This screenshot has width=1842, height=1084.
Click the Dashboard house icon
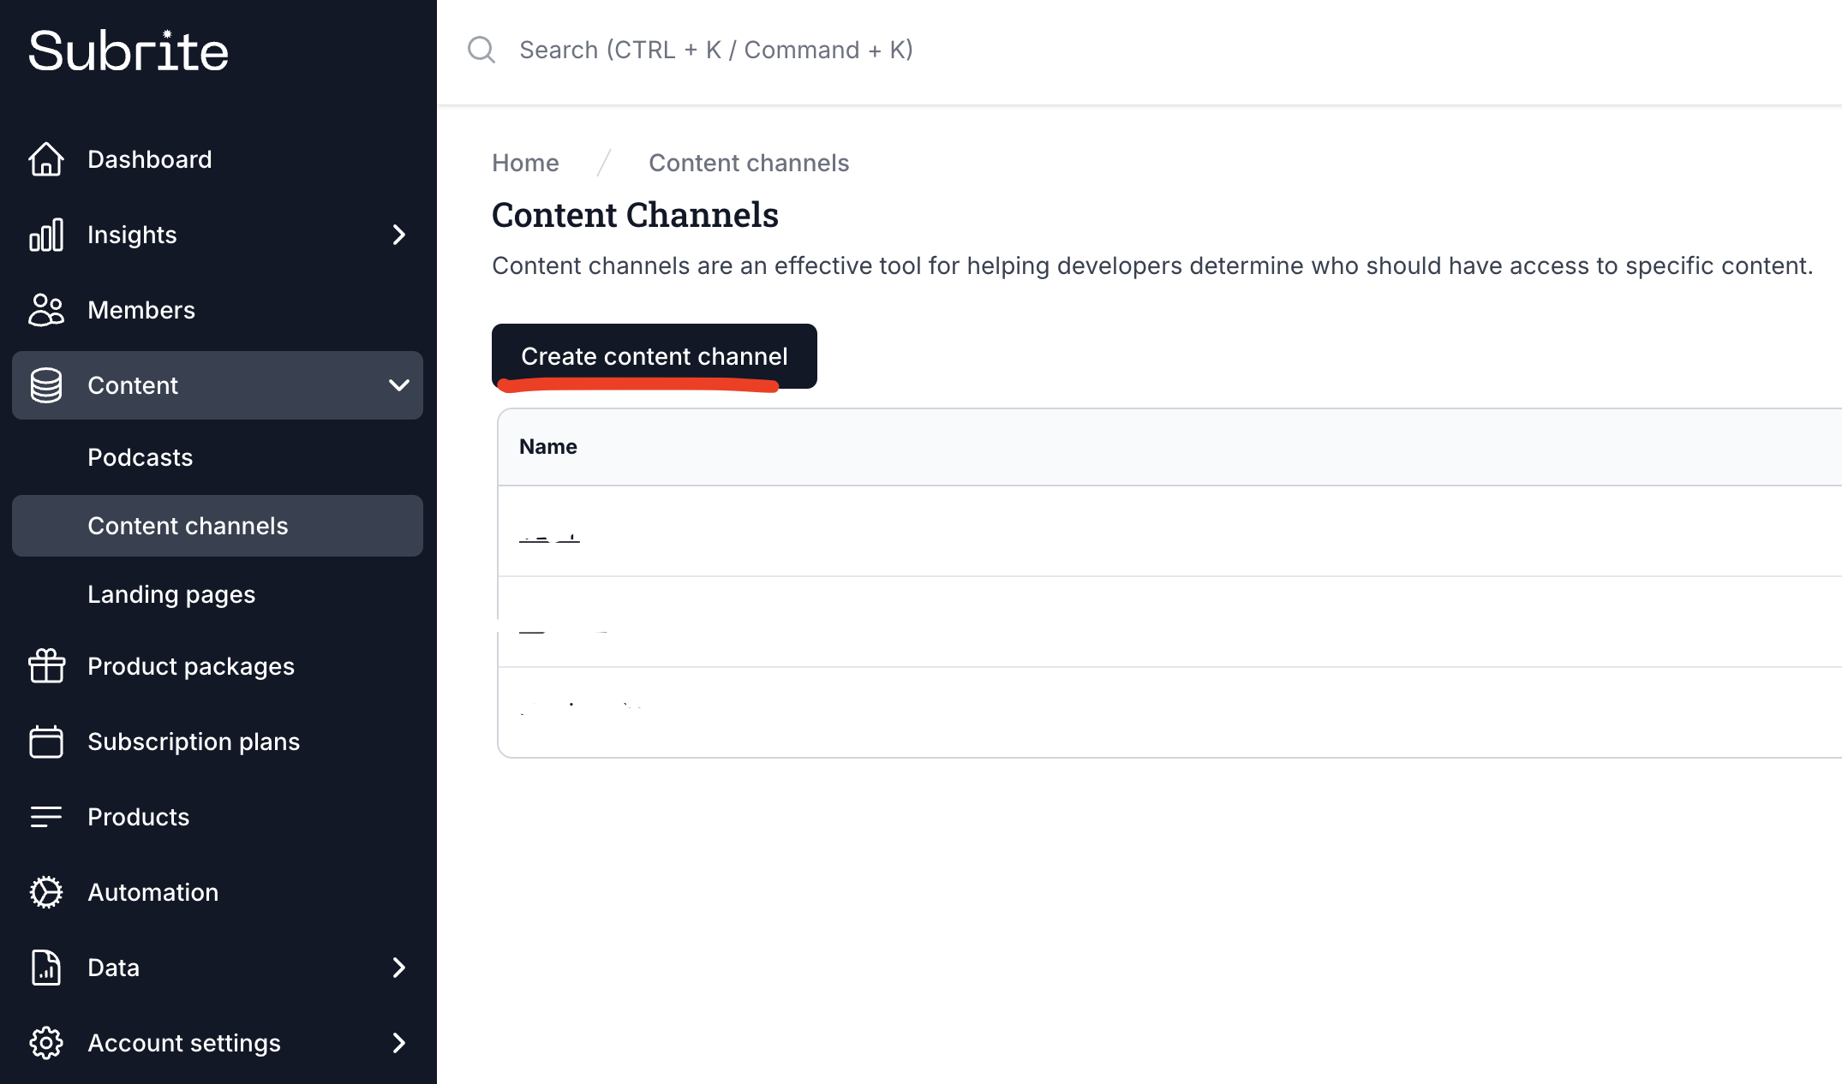(46, 159)
